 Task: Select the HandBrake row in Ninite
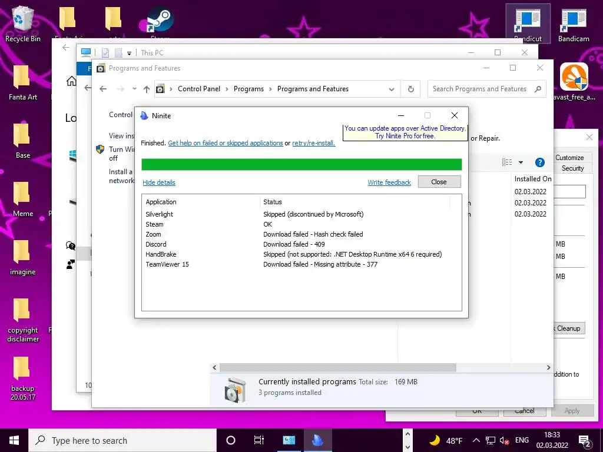point(301,254)
